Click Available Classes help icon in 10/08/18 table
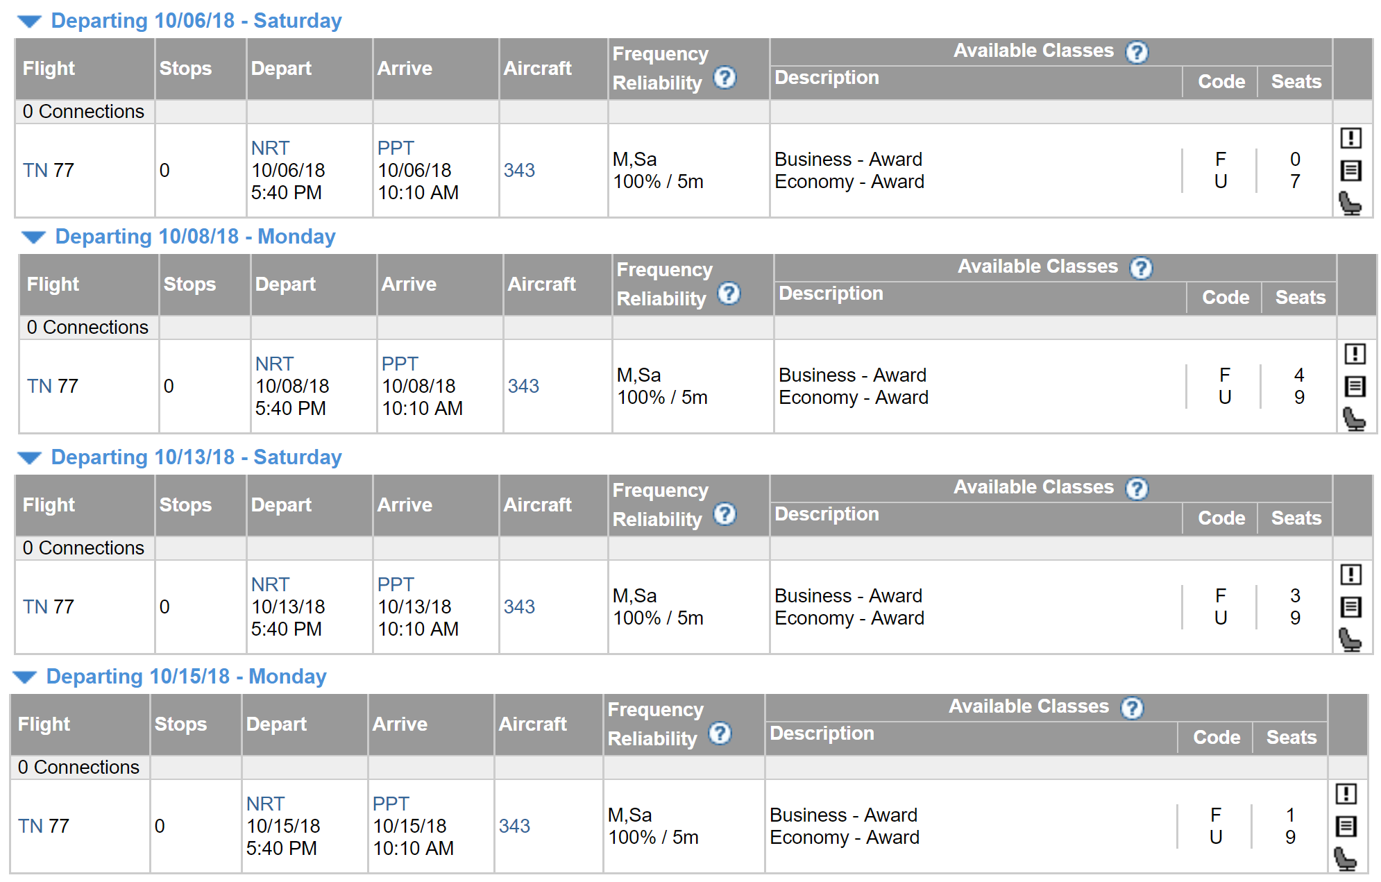This screenshot has height=882, width=1381. [1141, 268]
